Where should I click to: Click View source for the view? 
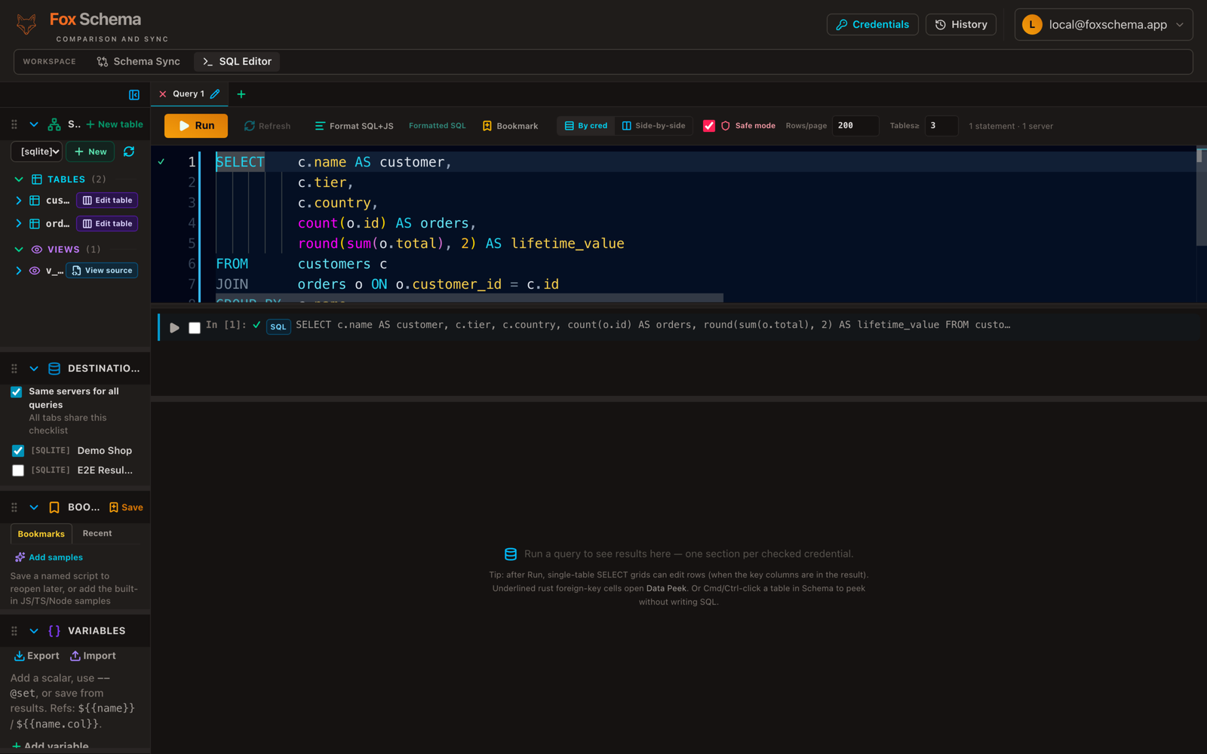click(102, 271)
